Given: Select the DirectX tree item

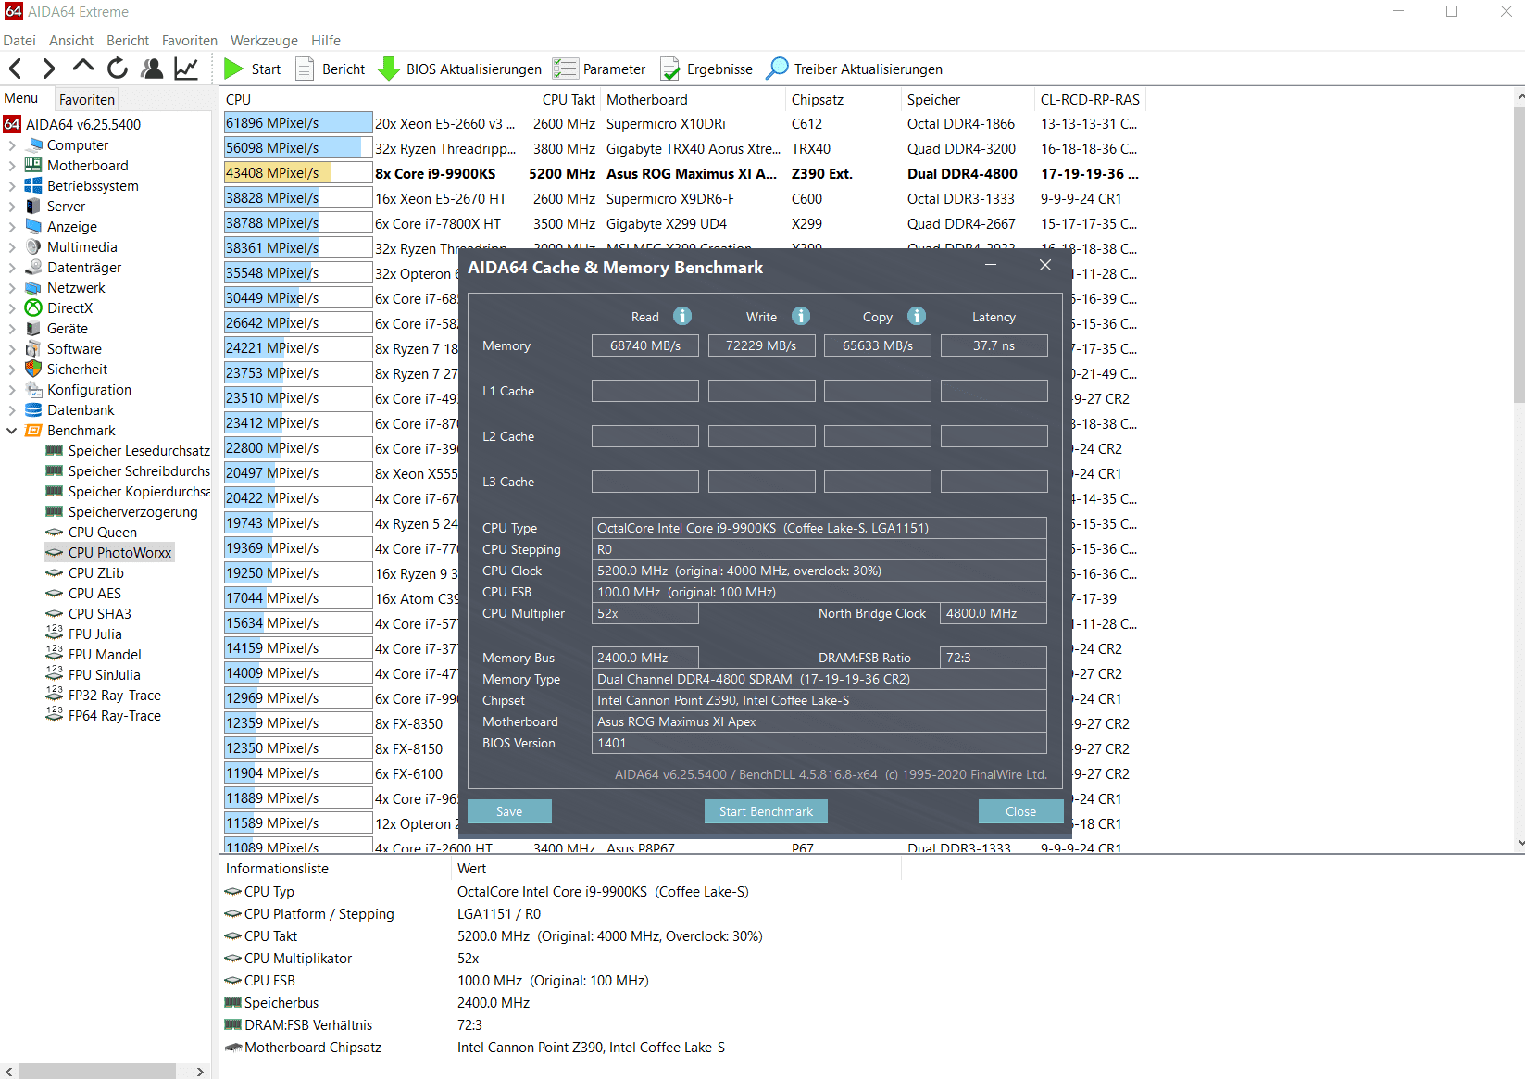Looking at the screenshot, I should pyautogui.click(x=69, y=307).
